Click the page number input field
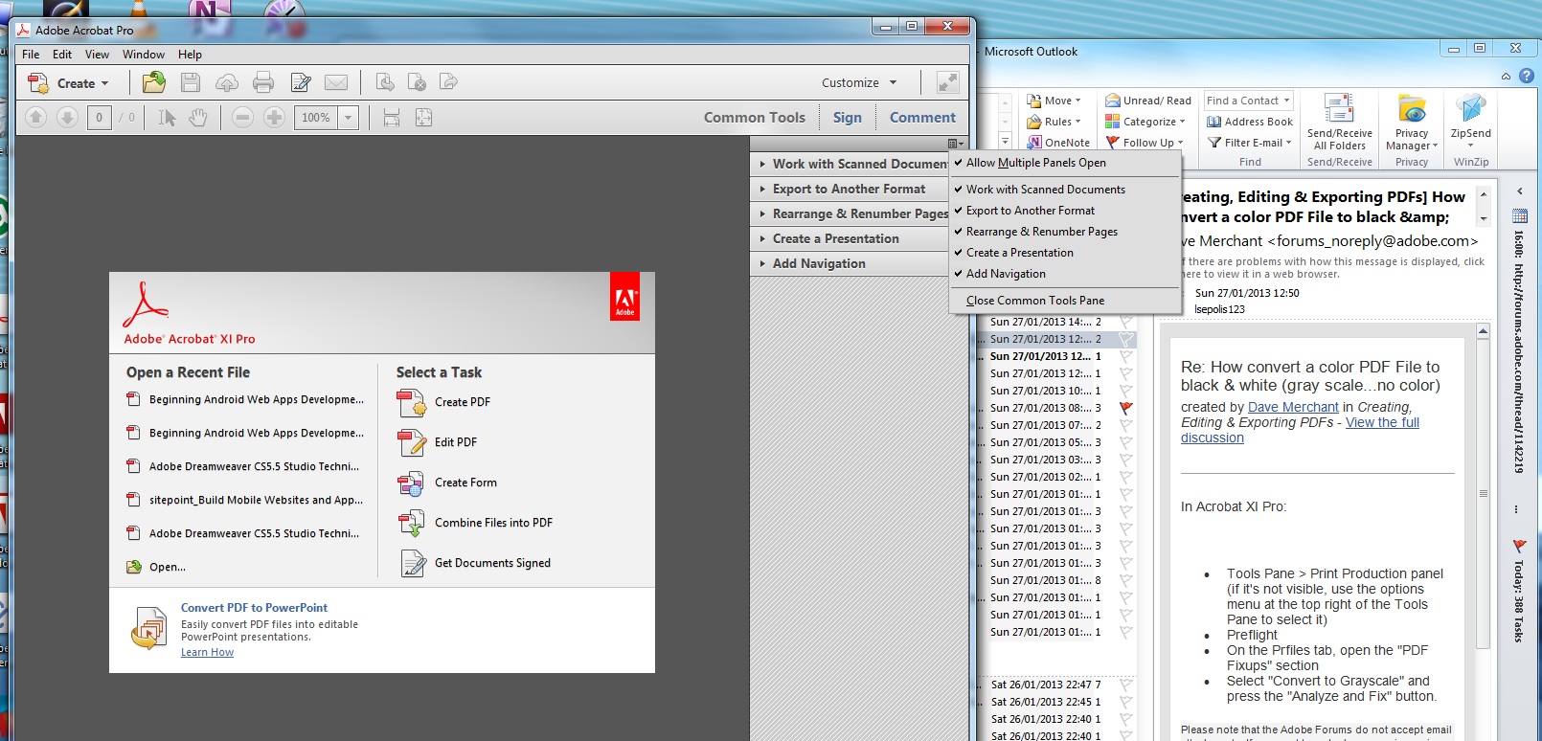 tap(99, 118)
